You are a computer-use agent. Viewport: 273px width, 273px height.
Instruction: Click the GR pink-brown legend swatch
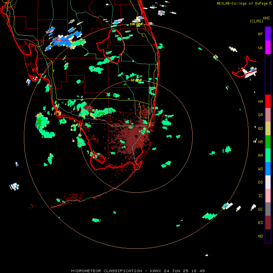[268, 115]
